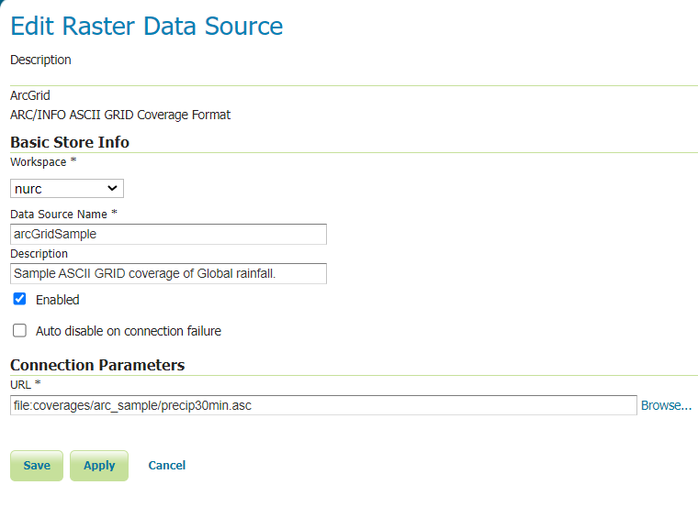Click the Data Source Name input field
Screen dimensions: 698x507
(168, 234)
